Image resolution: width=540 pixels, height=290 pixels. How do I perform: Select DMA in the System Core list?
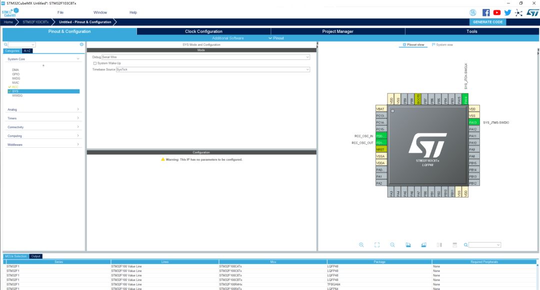(15, 70)
